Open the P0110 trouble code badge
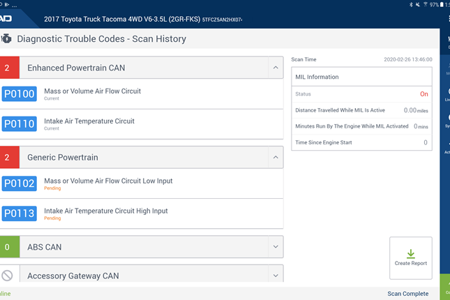 pos(19,124)
